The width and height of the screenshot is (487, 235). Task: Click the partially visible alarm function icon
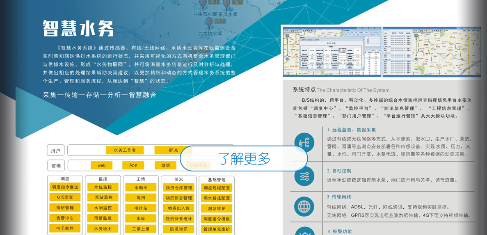[x=304, y=231]
